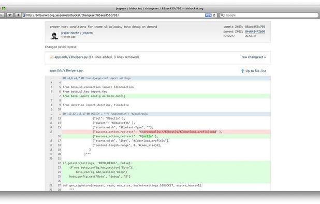
Task: Click the first diff hunk header @@ -4,6 +4,7
Action: [158, 78]
